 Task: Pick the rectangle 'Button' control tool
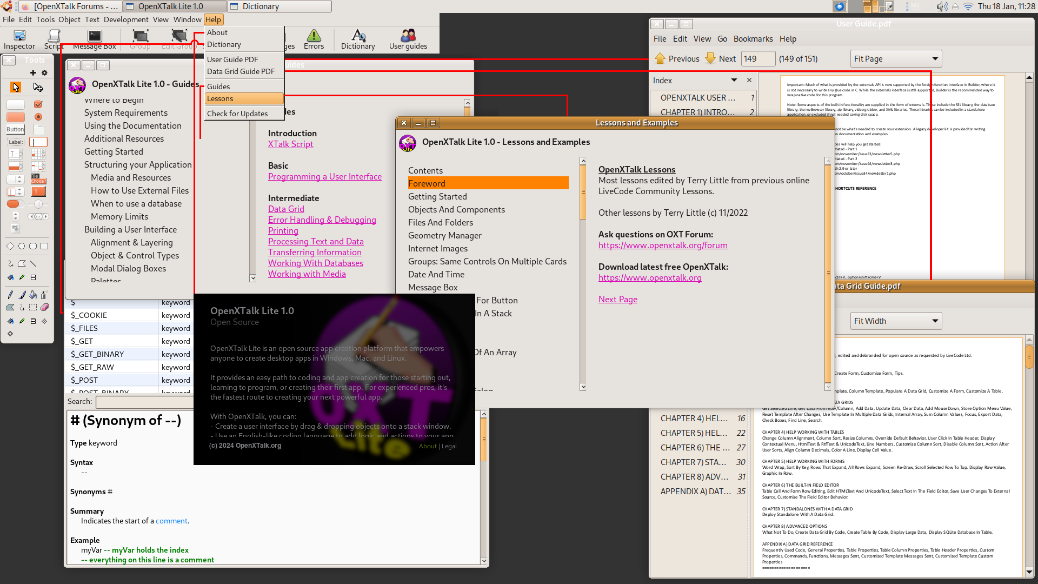[x=15, y=129]
